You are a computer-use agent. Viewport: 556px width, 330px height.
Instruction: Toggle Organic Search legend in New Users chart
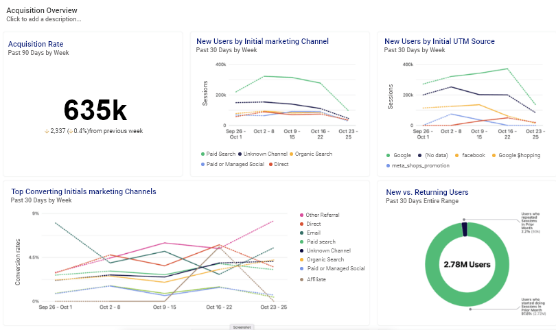click(x=311, y=154)
